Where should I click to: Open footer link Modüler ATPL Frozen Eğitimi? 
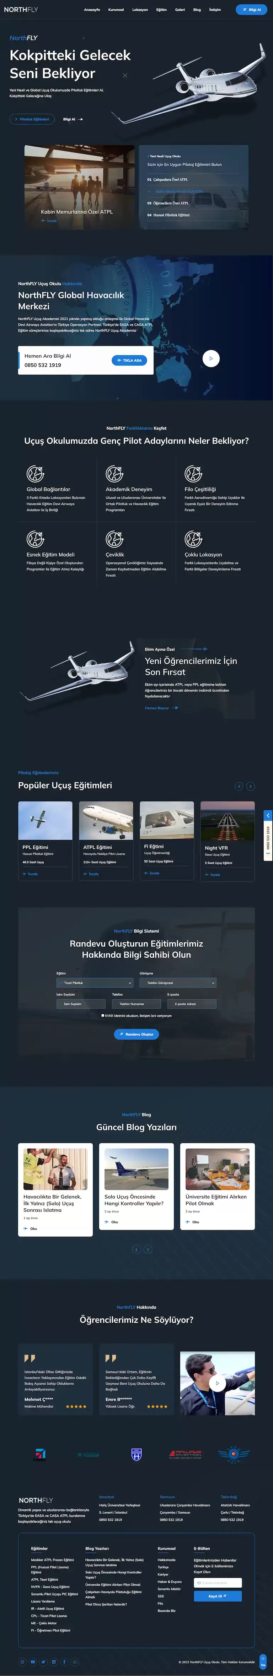(53, 1560)
